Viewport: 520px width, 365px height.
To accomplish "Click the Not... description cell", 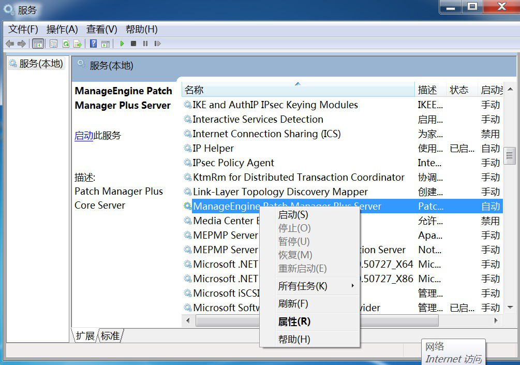I will [430, 250].
